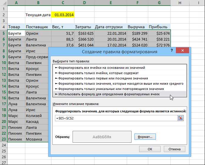205x165 pixels.
Task: Click the product cell 'Луна' in row 17
Action: (16, 104)
